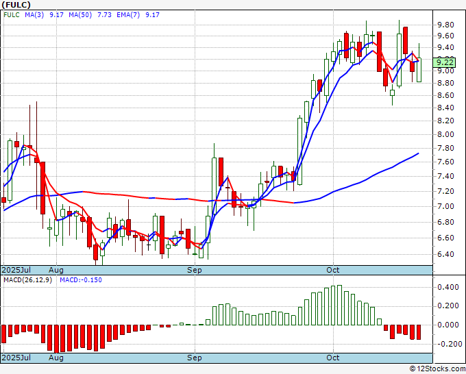The height and width of the screenshot is (374, 466).
Task: Click the 7.60 price axis label
Action: (x=445, y=162)
